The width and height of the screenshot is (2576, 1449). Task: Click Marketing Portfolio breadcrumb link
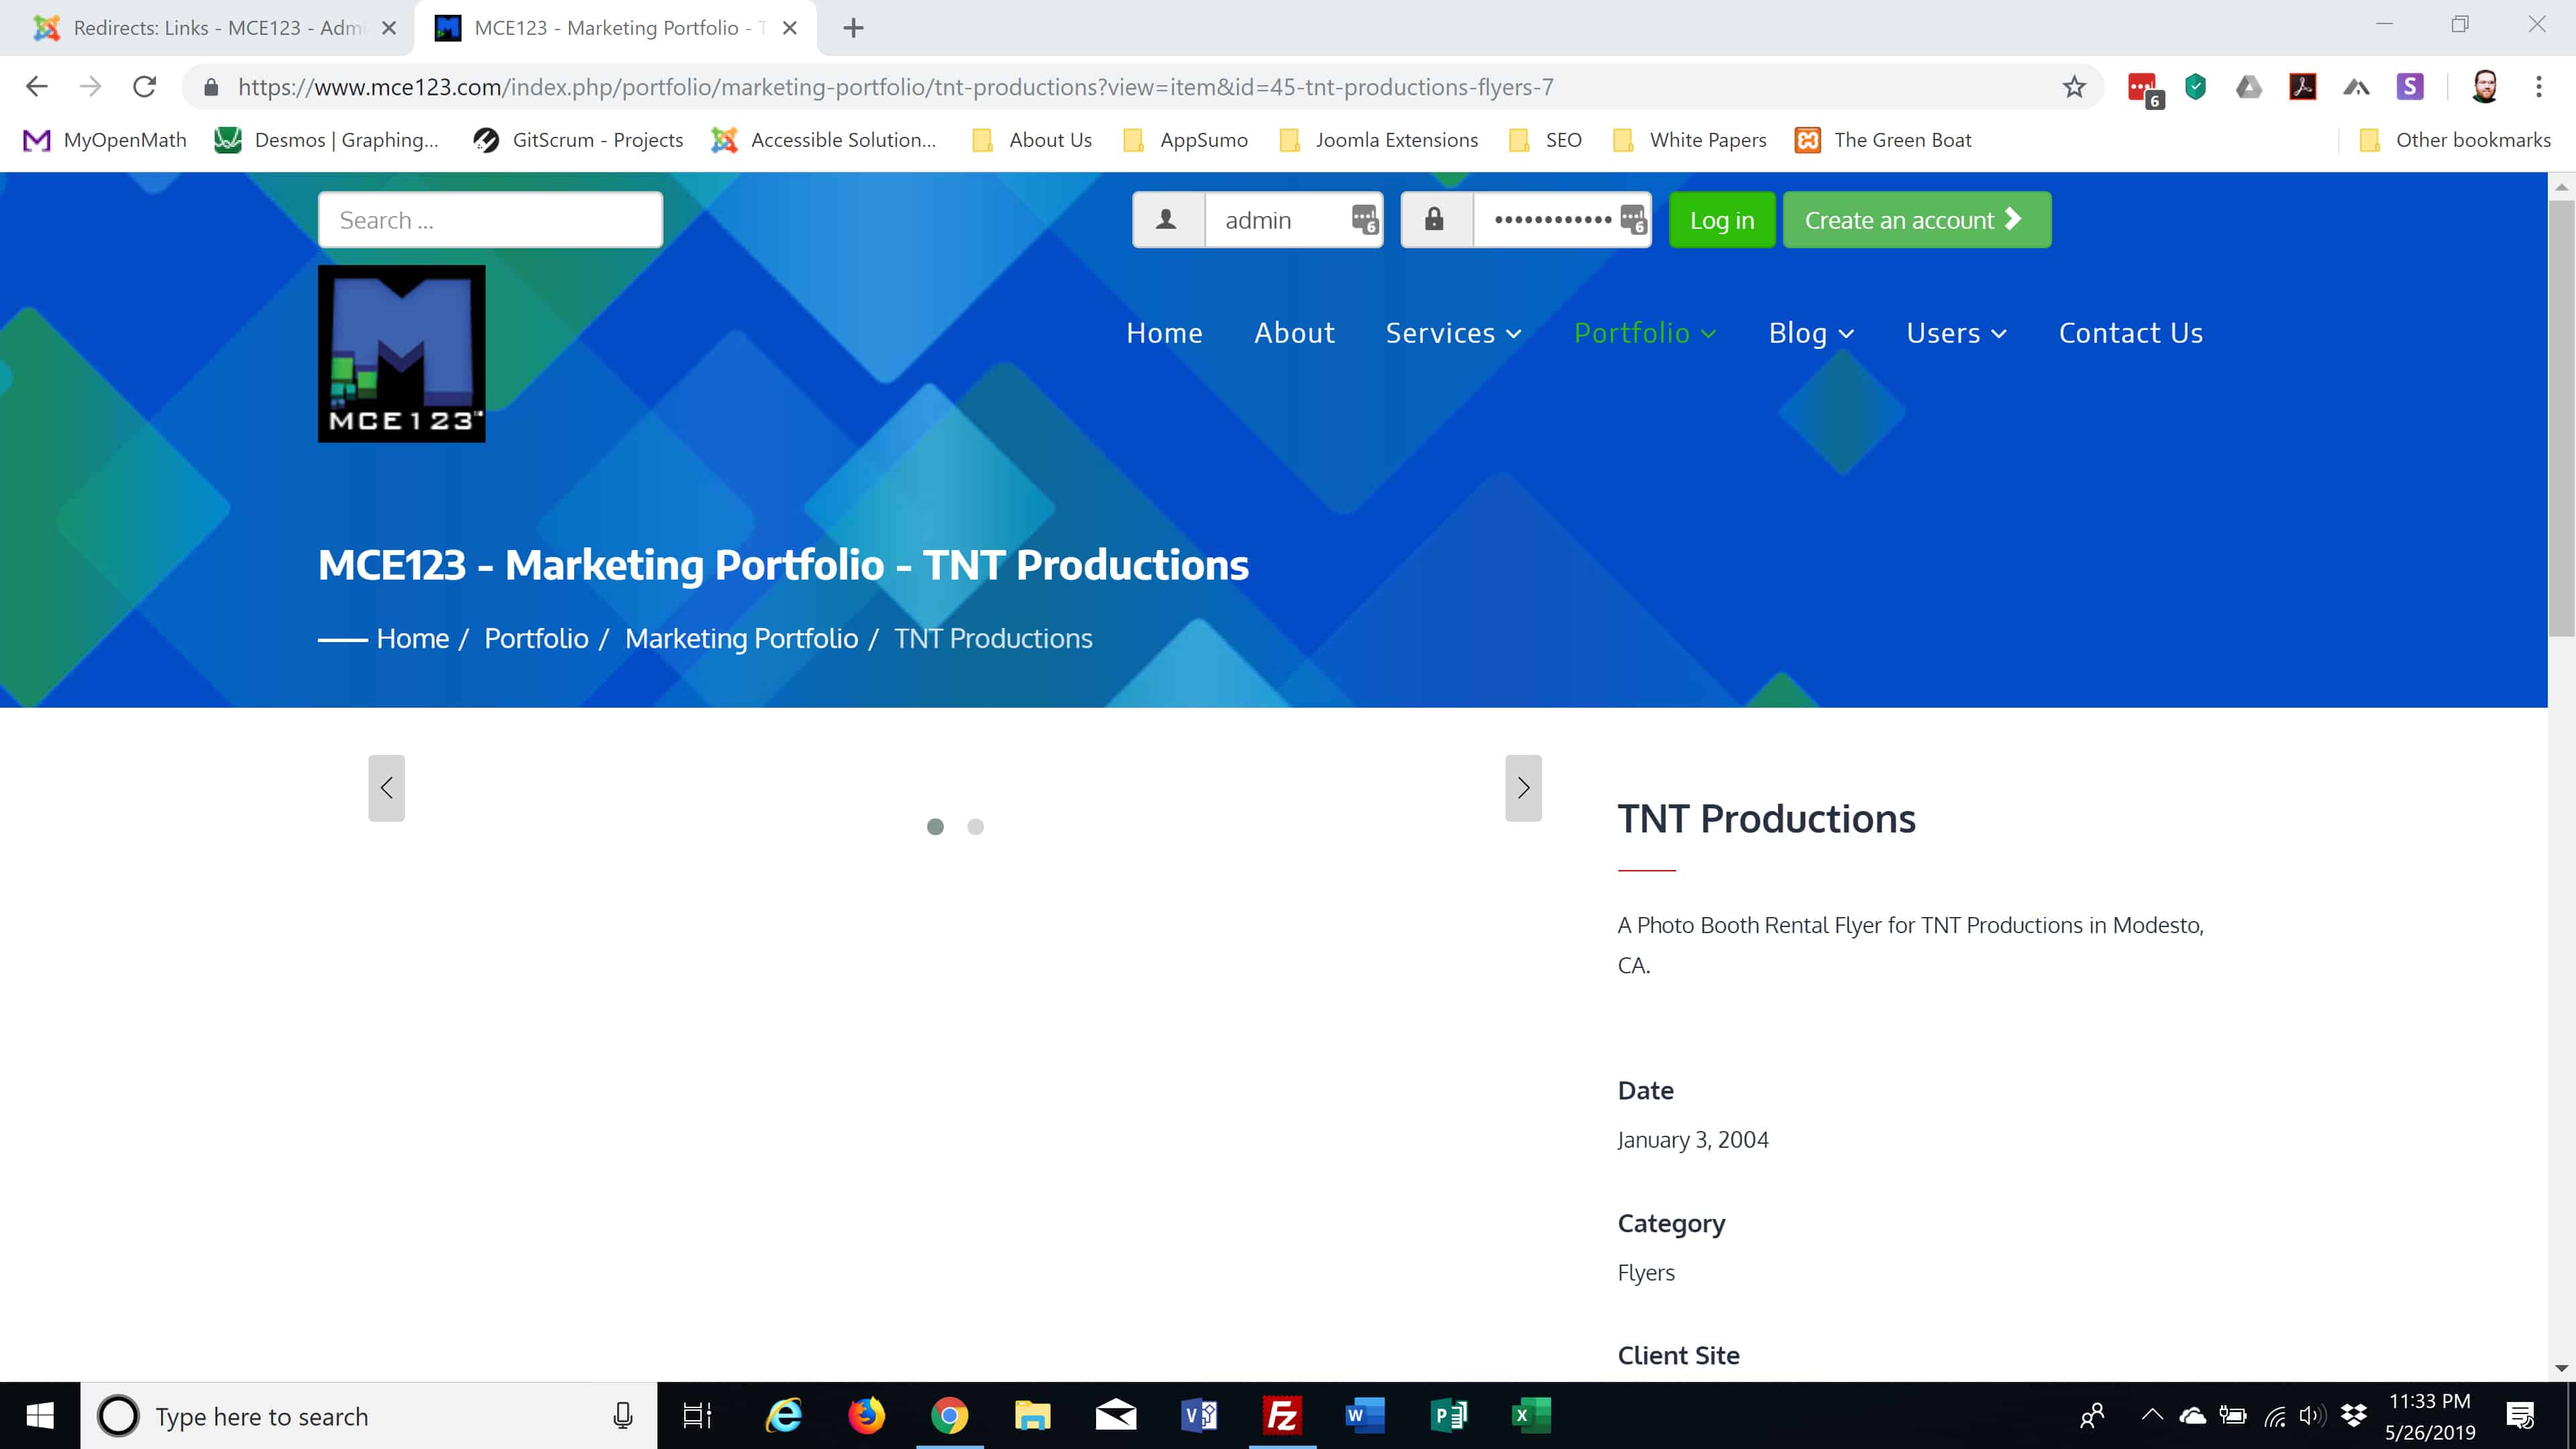(x=741, y=638)
